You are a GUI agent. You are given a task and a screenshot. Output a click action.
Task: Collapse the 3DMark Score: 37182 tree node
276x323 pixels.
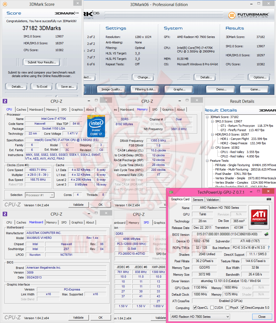click(207, 117)
